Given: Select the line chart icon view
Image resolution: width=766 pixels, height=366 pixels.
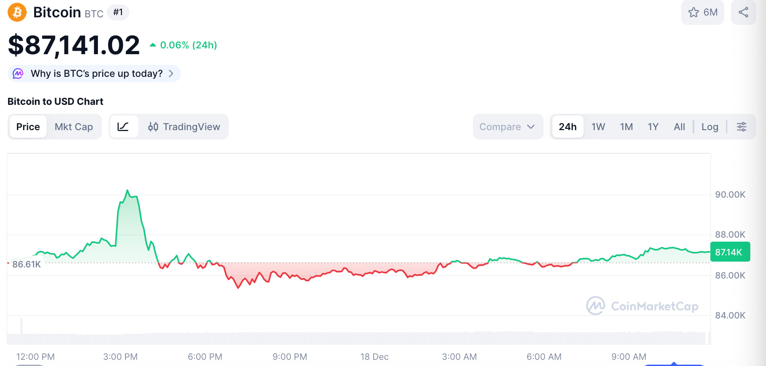Looking at the screenshot, I should 123,127.
